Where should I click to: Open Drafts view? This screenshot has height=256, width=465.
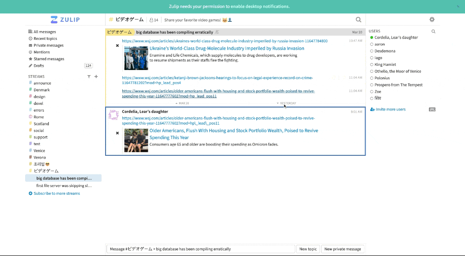click(x=39, y=66)
